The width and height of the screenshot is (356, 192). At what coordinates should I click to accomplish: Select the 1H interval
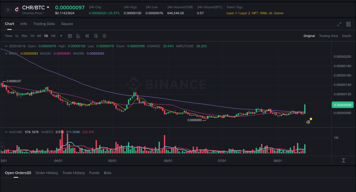32,36
